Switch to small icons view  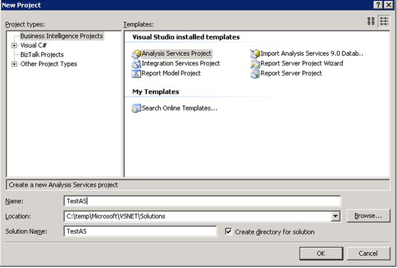click(x=384, y=21)
